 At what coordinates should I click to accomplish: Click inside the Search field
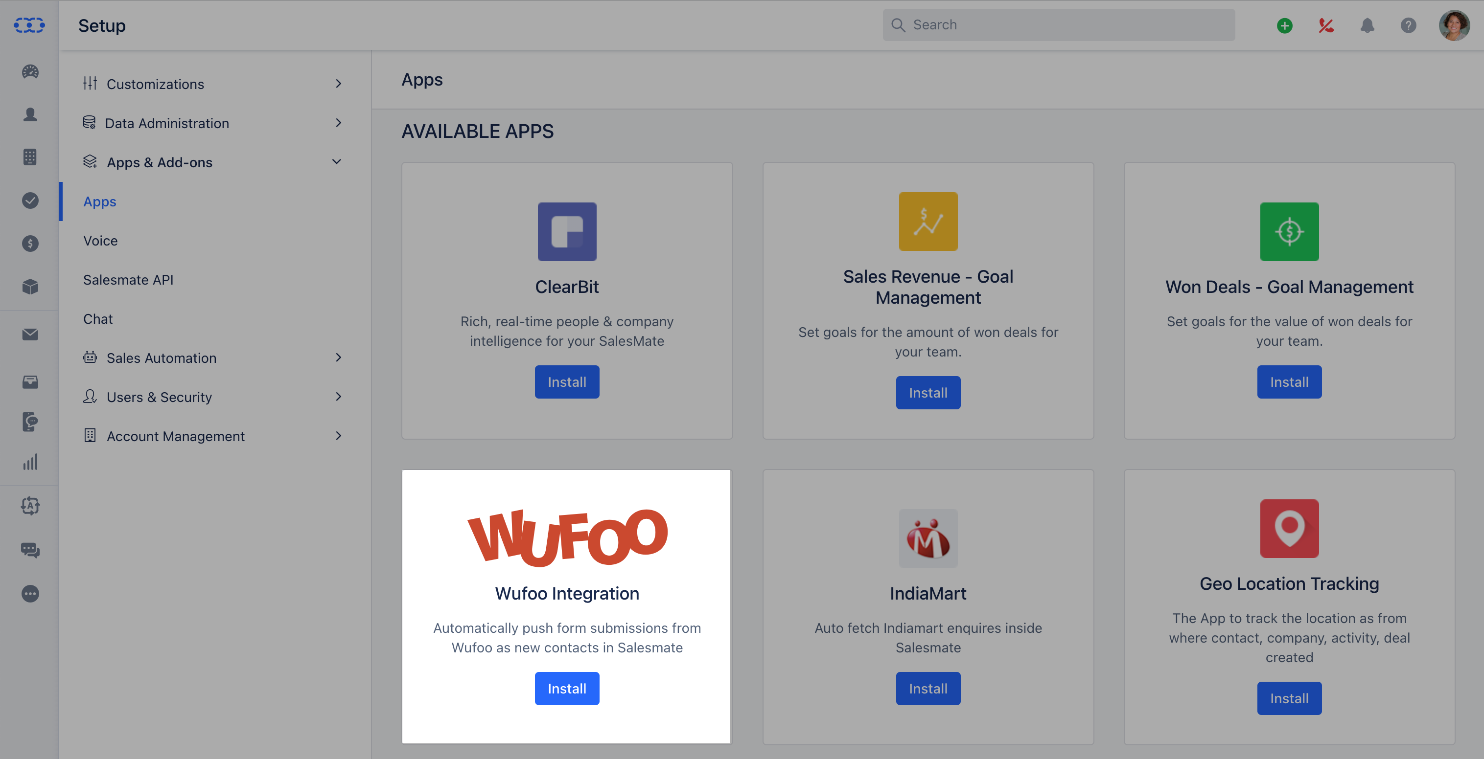(1058, 24)
